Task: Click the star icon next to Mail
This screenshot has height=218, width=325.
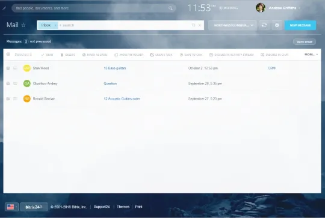Action: point(23,25)
